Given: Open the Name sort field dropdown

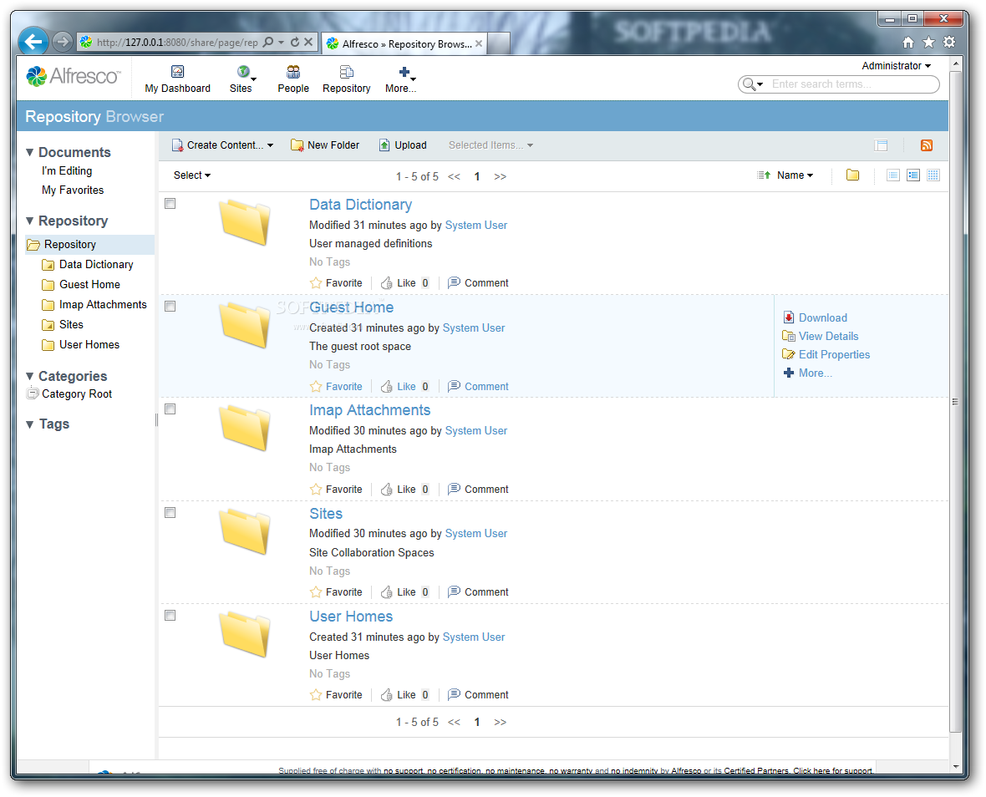Looking at the screenshot, I should [795, 175].
